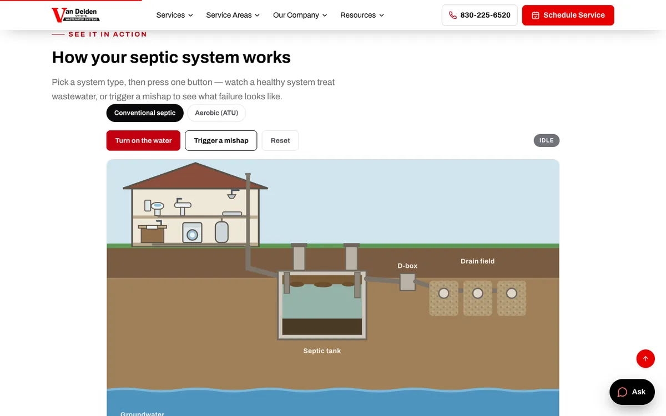This screenshot has width=666, height=416.
Task: Select the Conventional septic system type
Action: tap(145, 113)
